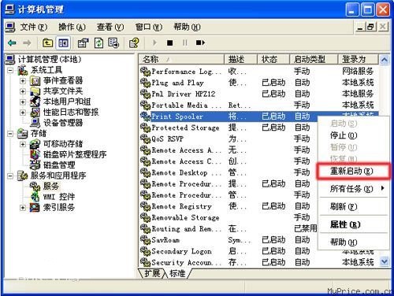Minimize the inner MMC child window
This screenshot has height=296, width=394.
click(360, 27)
